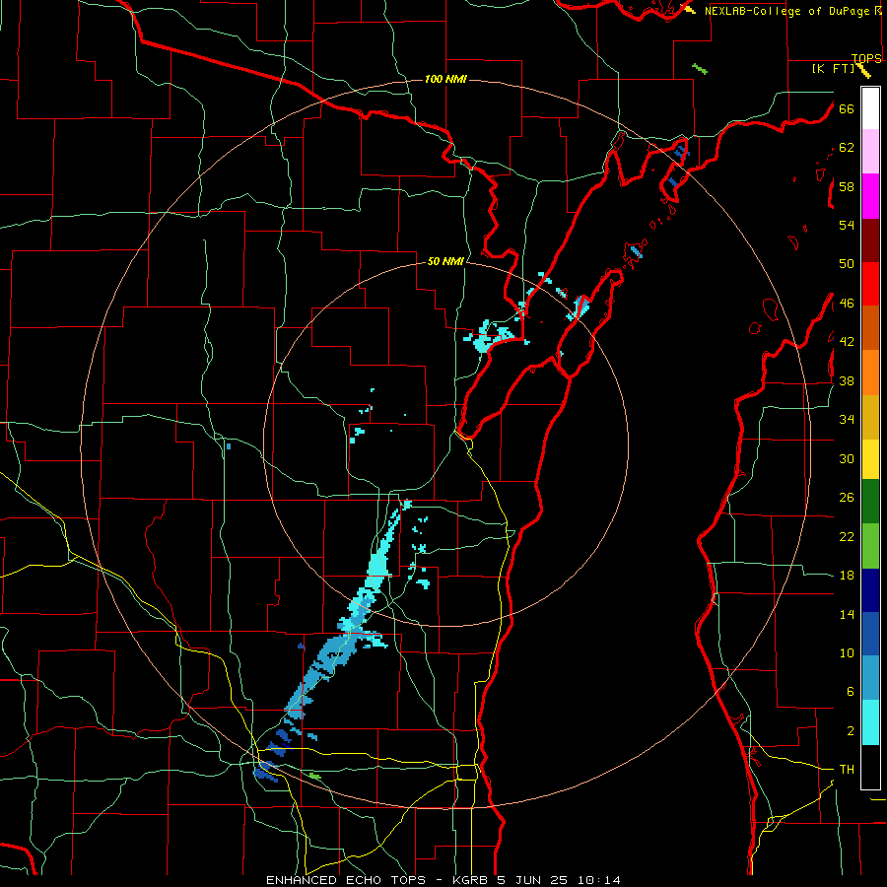Click the small light-green echo near bottom ring
The height and width of the screenshot is (887, 887).
313,776
